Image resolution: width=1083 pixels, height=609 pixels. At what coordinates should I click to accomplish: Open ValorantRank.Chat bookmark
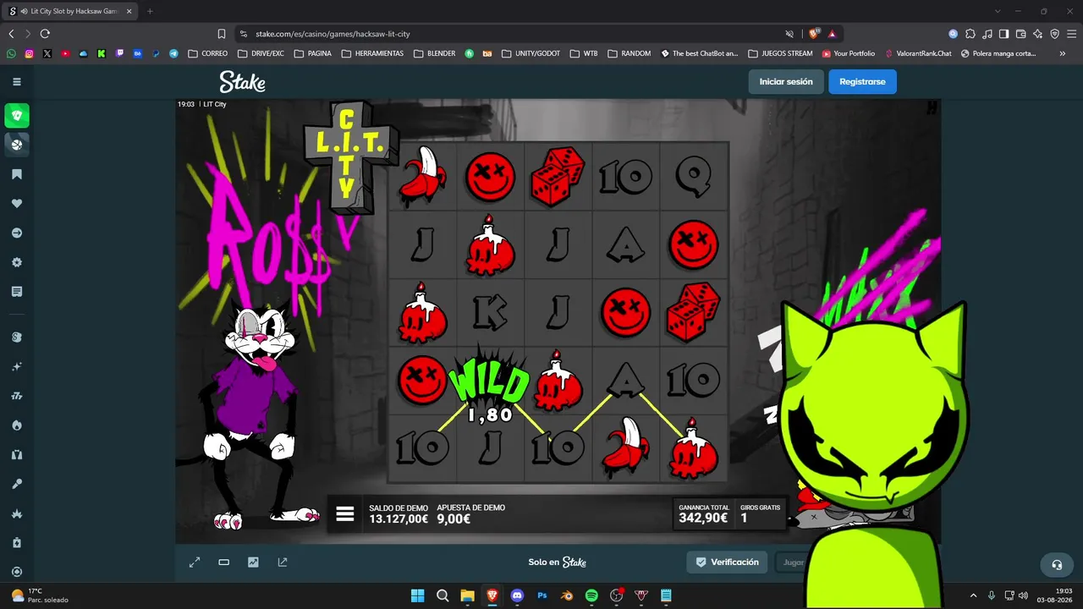pos(918,53)
